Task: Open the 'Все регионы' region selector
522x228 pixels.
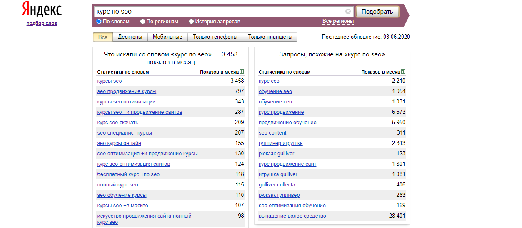Action: (x=338, y=21)
